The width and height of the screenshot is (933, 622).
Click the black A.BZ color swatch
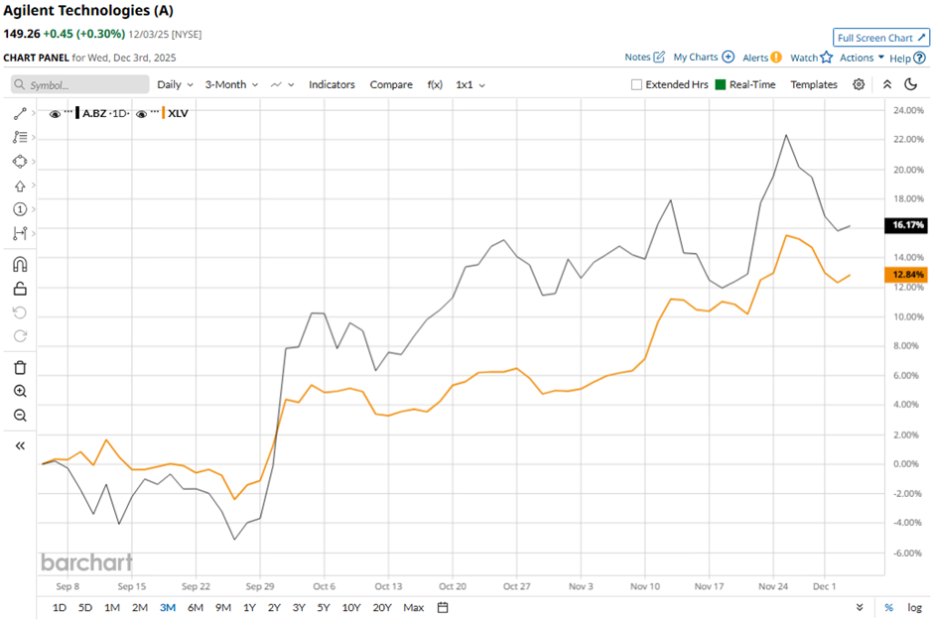pyautogui.click(x=78, y=113)
